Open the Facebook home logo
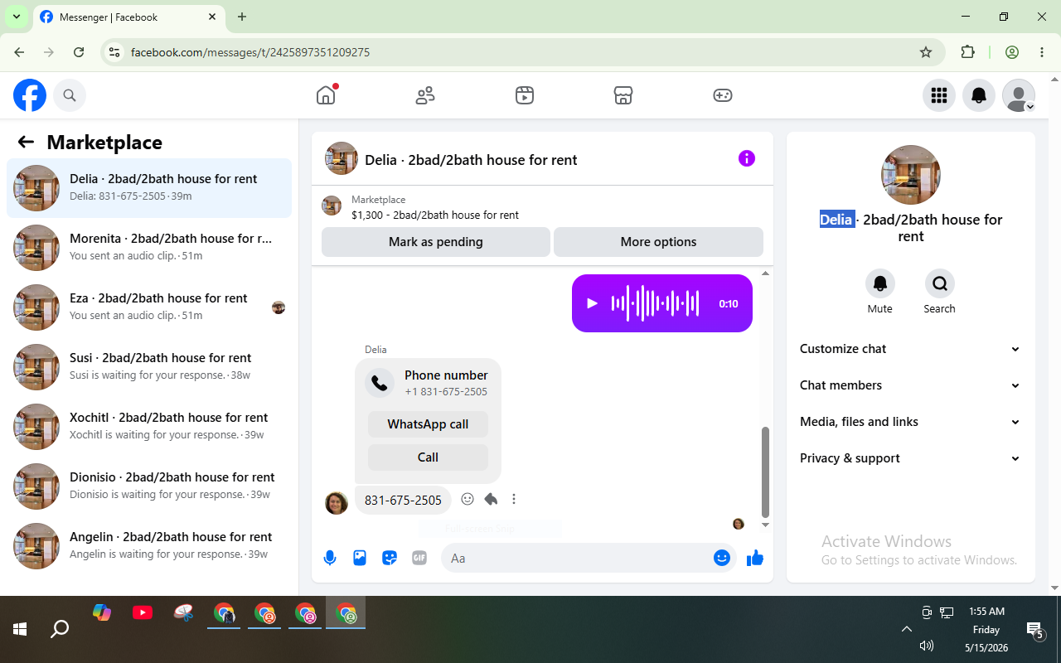Viewport: 1061px width, 663px height. coord(30,95)
